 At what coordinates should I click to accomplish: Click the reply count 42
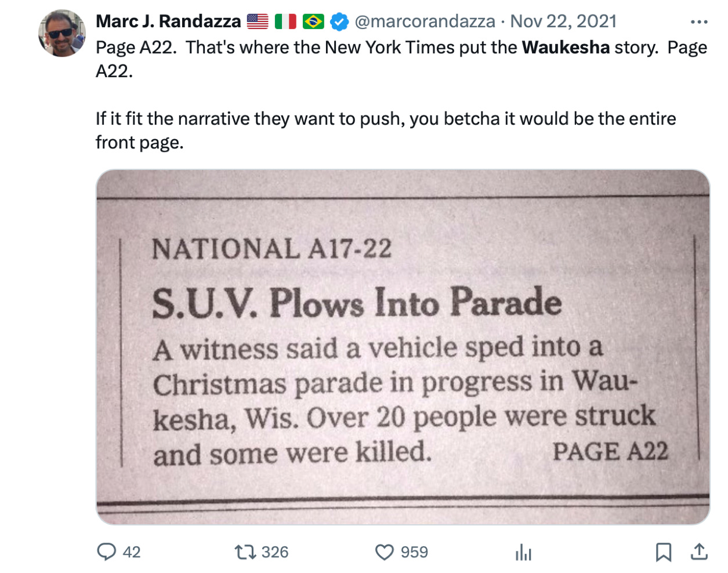[132, 552]
